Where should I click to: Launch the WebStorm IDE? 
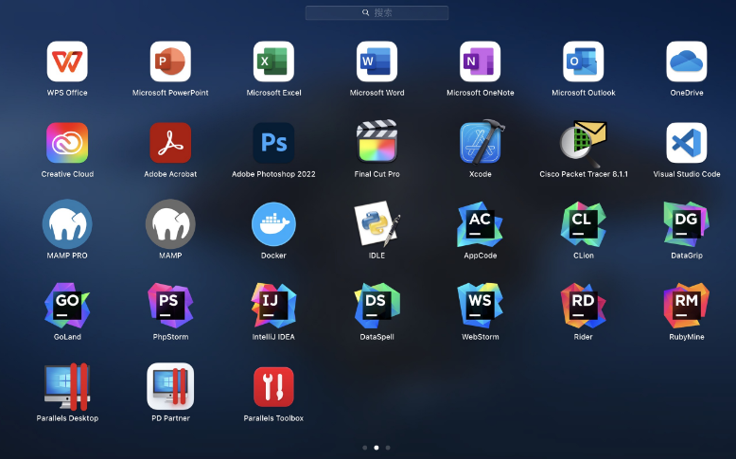(481, 306)
